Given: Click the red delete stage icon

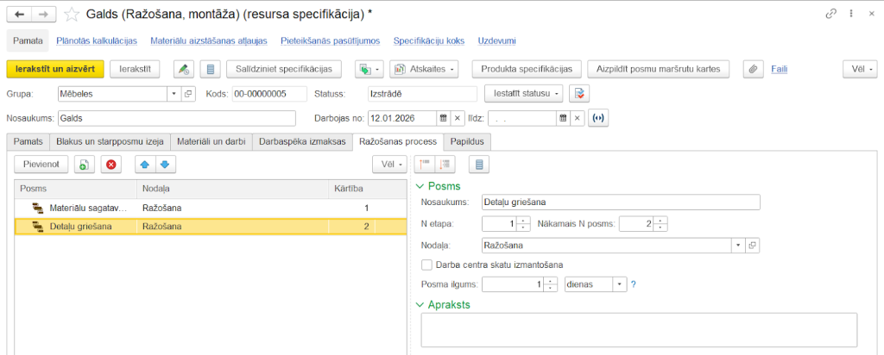Looking at the screenshot, I should [x=110, y=164].
